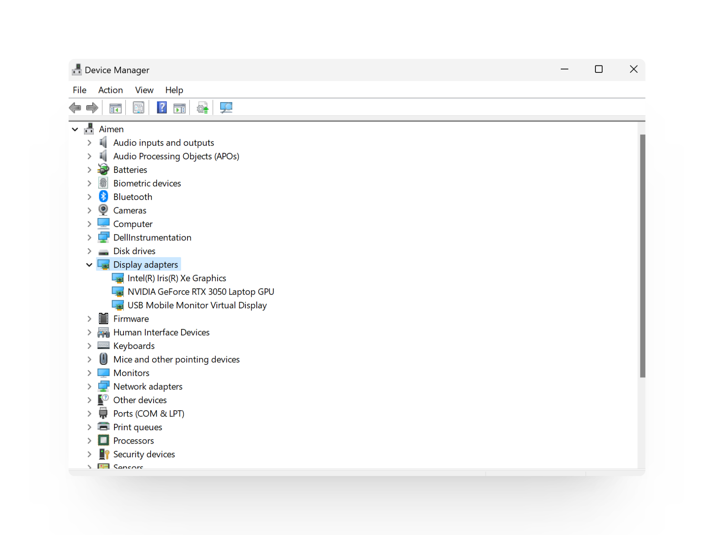
Task: Select NVIDIA GeForce RTX 3050 Laptop GPU
Action: point(201,292)
